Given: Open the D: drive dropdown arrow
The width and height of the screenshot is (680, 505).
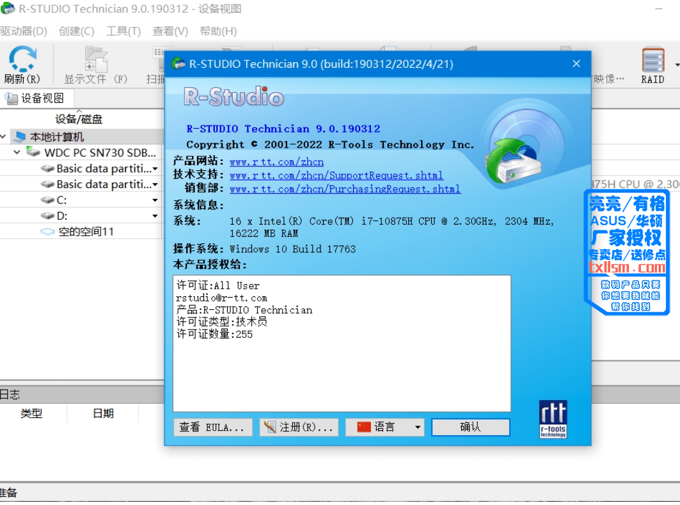Looking at the screenshot, I should pyautogui.click(x=155, y=216).
